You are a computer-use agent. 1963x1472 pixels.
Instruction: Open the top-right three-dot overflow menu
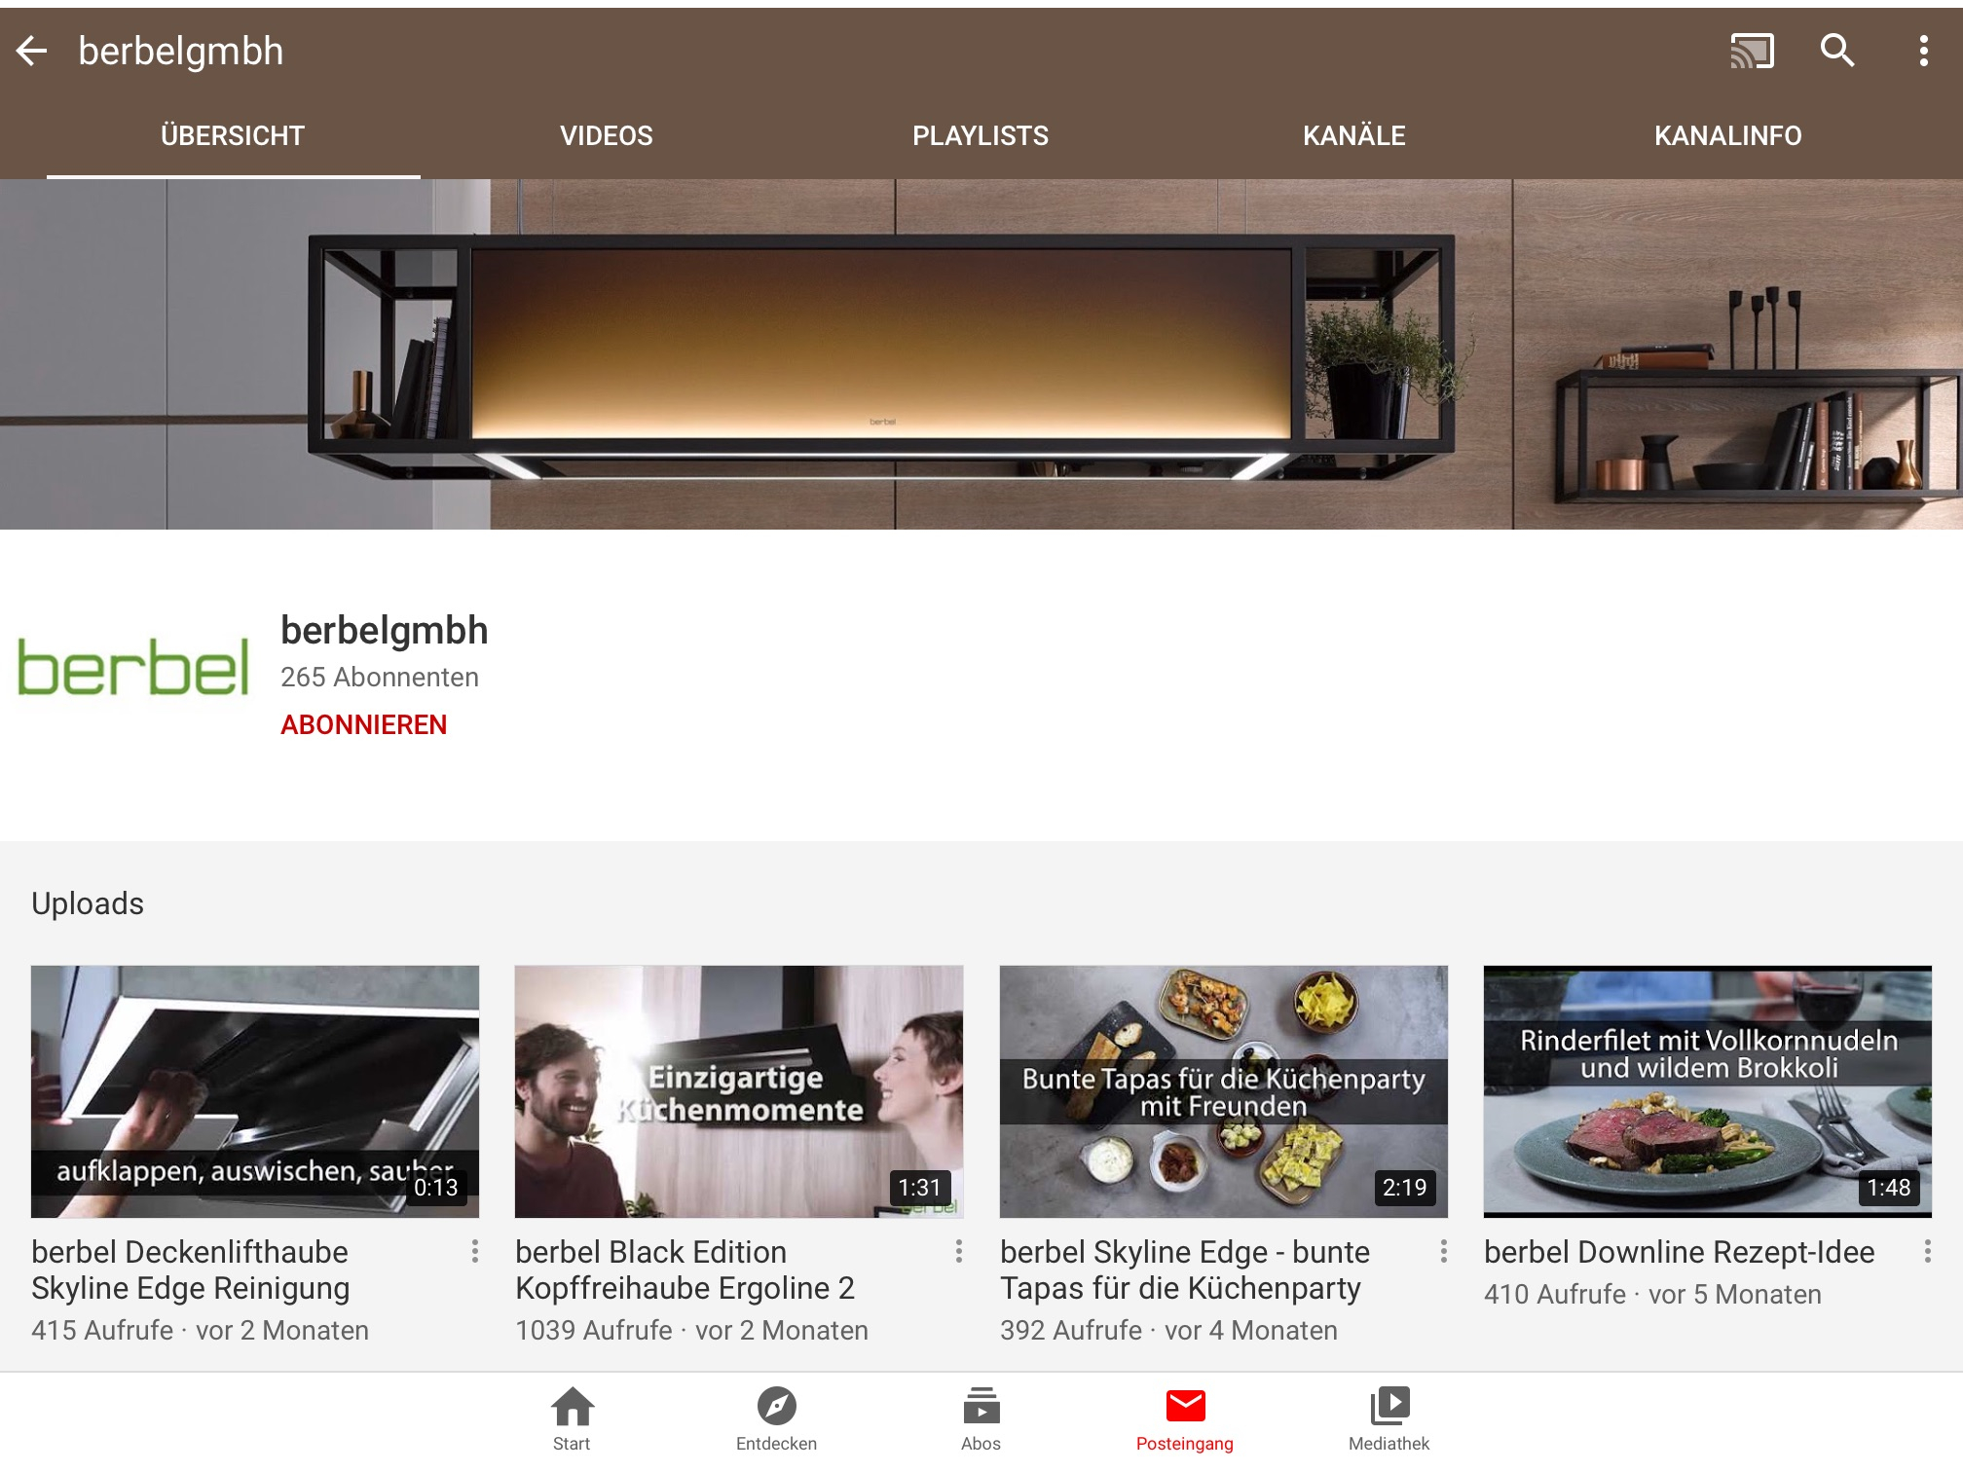click(x=1923, y=51)
